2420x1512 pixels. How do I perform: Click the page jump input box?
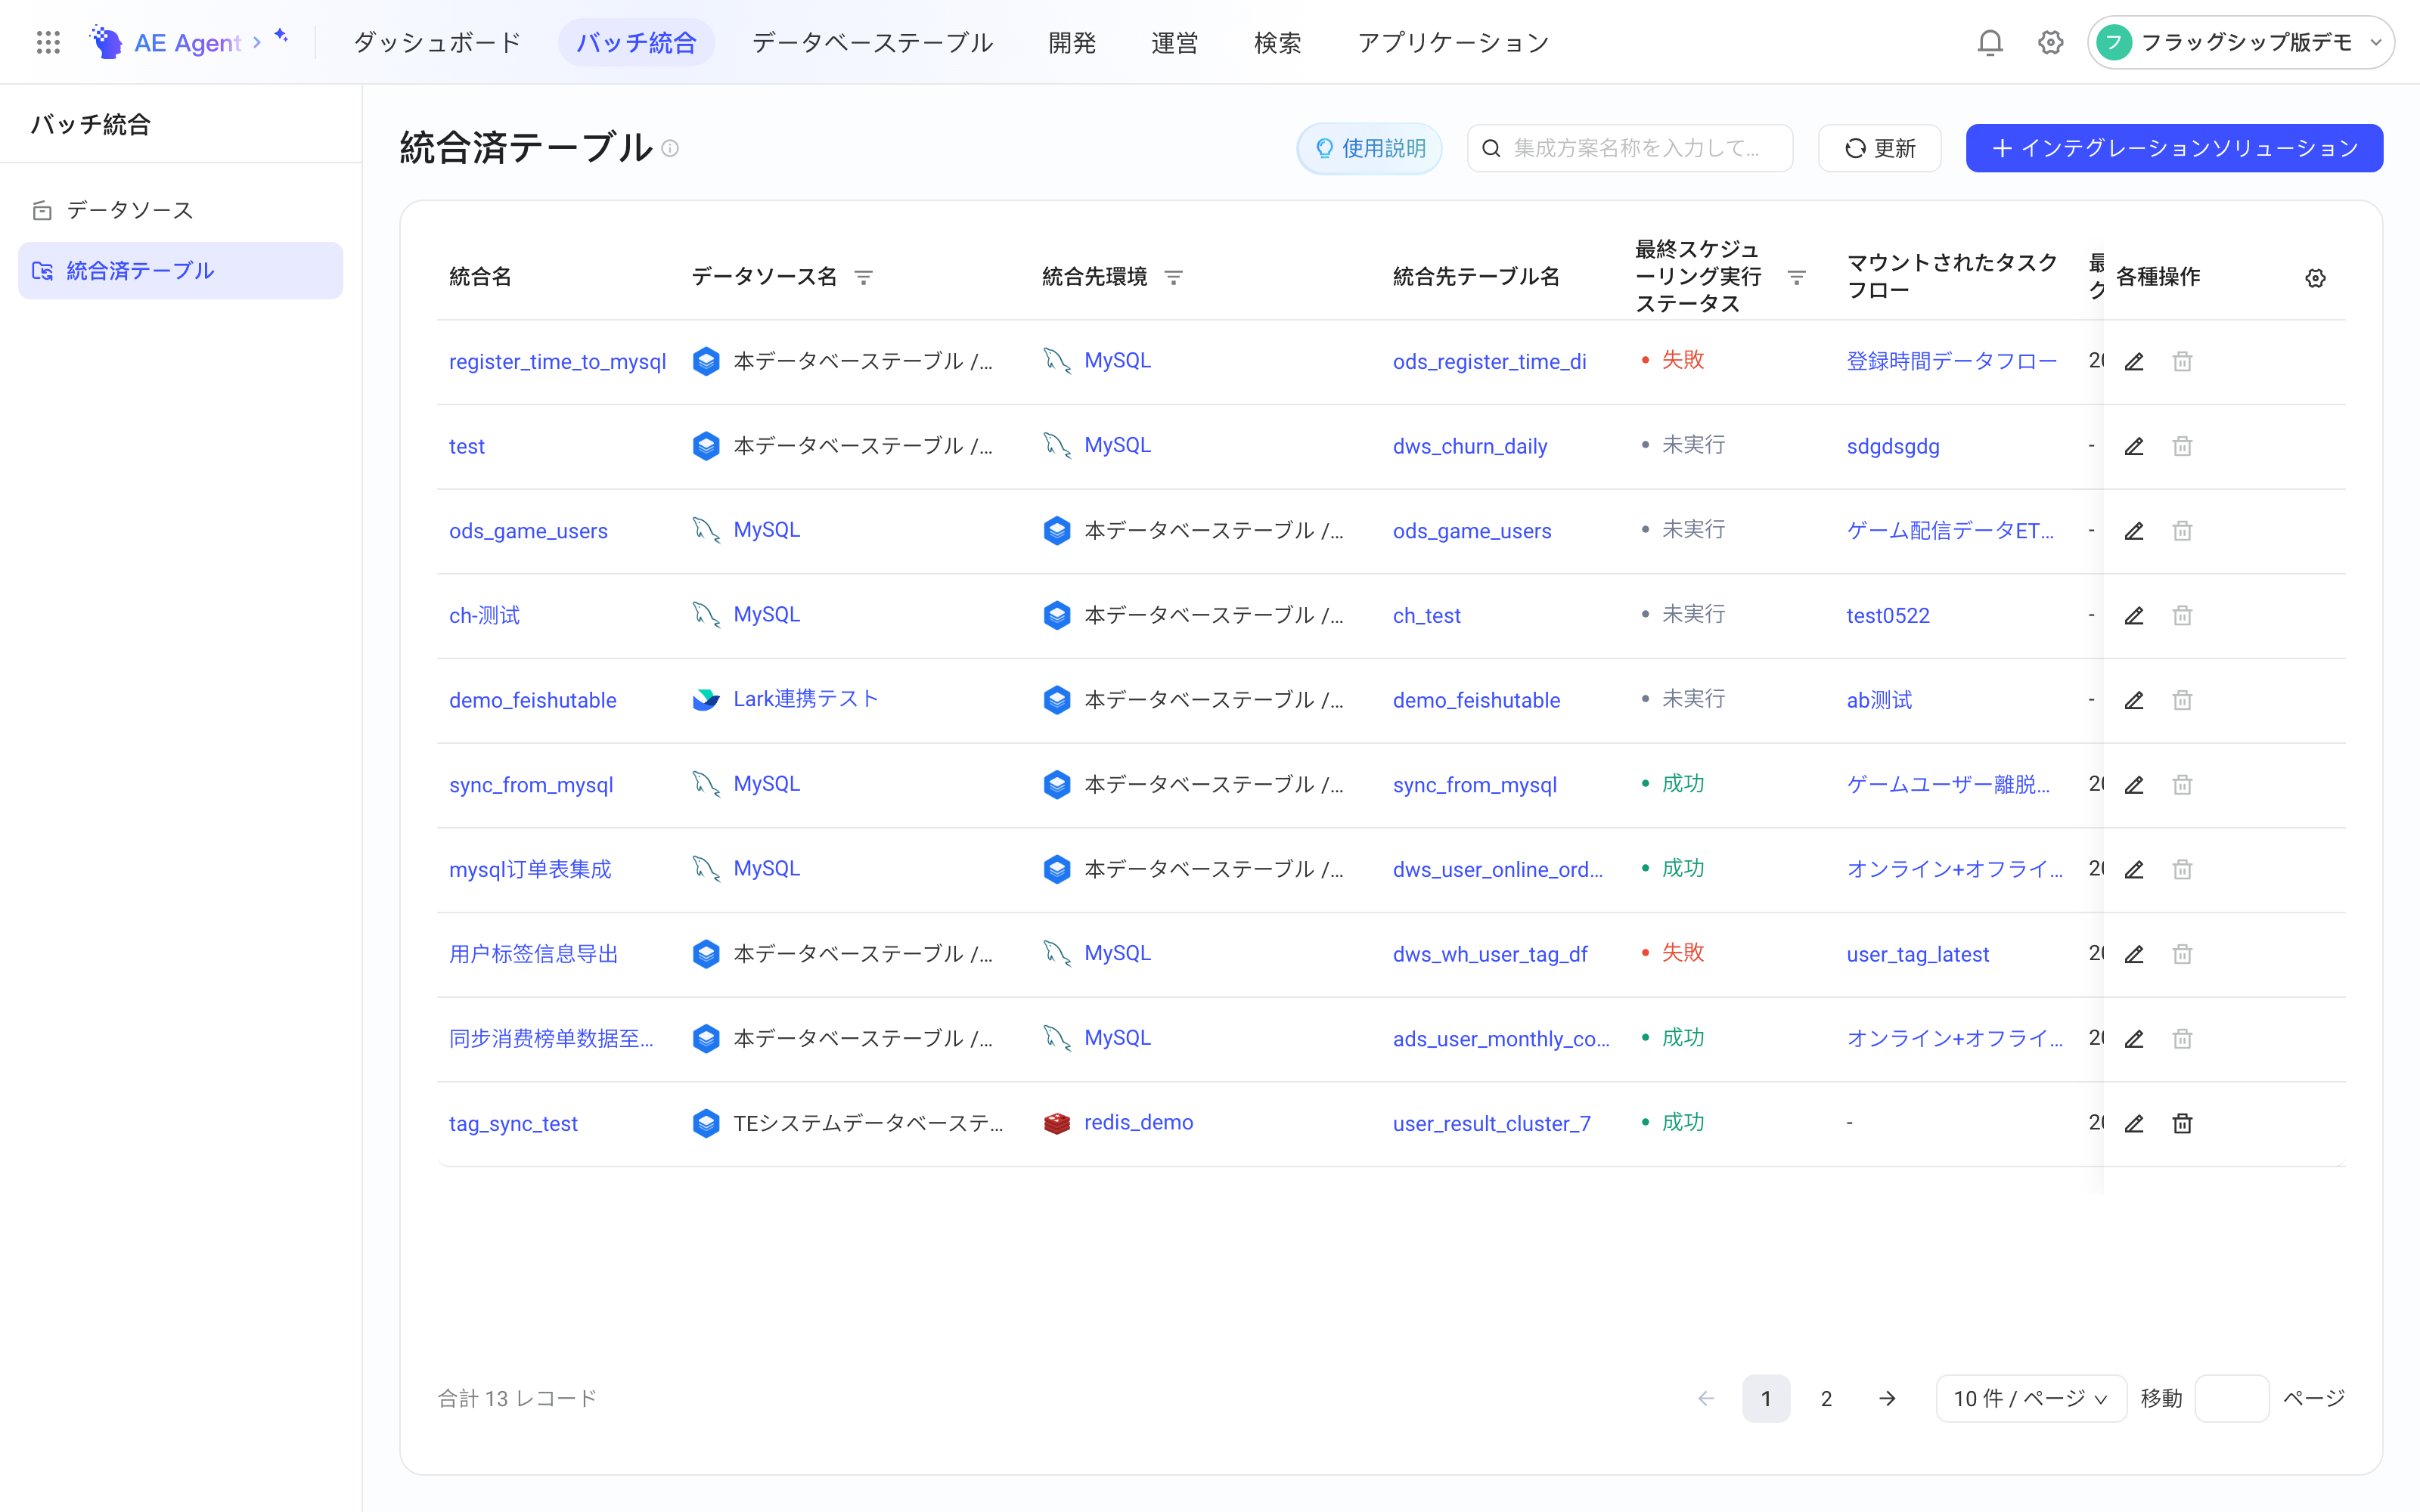[x=2231, y=1398]
